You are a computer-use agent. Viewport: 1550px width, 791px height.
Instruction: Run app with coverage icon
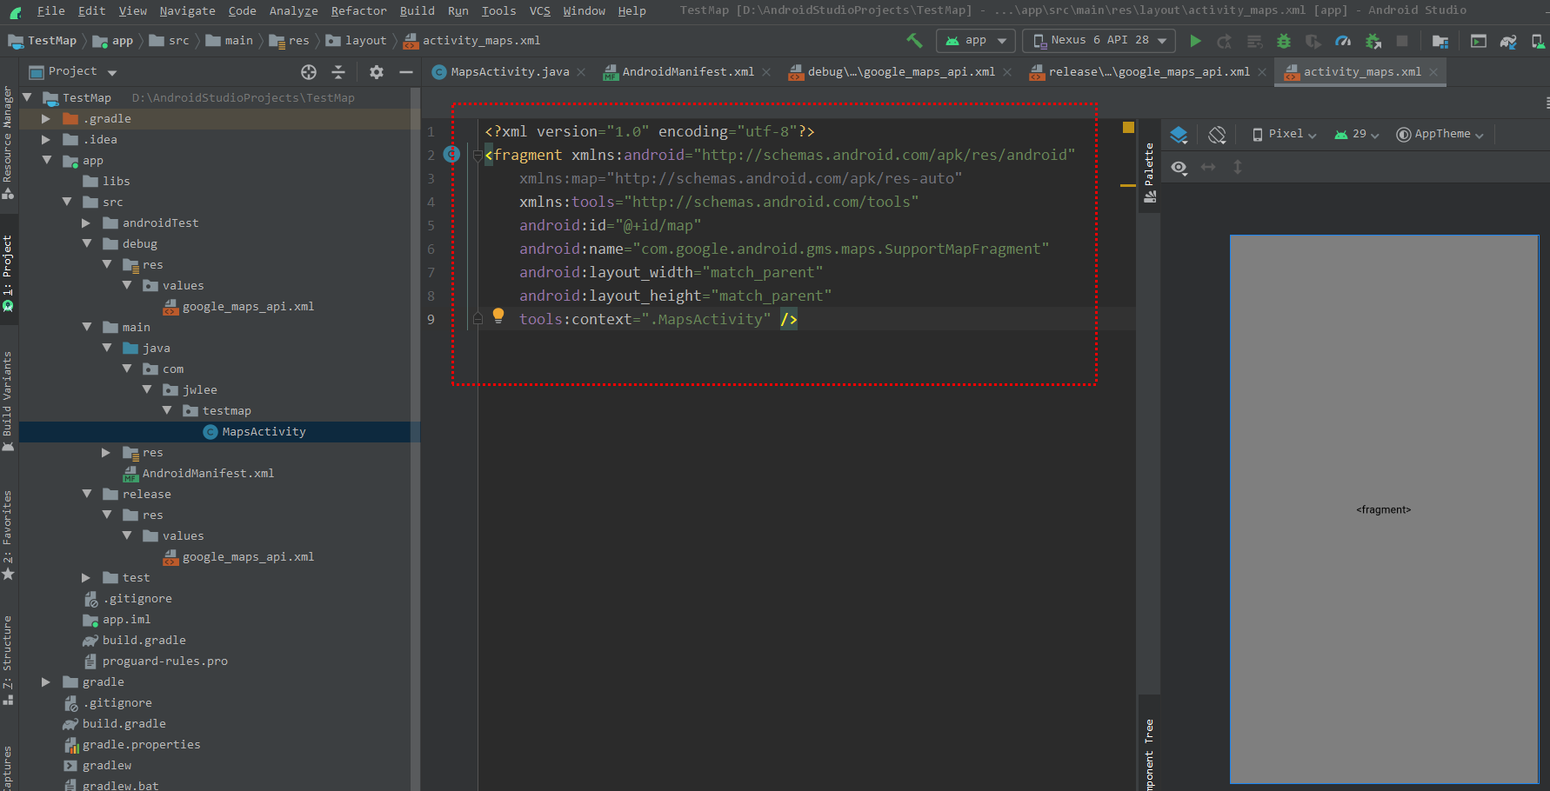click(x=1313, y=41)
